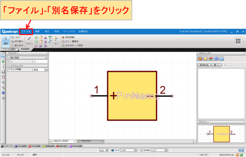Open the ドラッグ移動 dropdown
The image size is (246, 157).
click(x=46, y=69)
